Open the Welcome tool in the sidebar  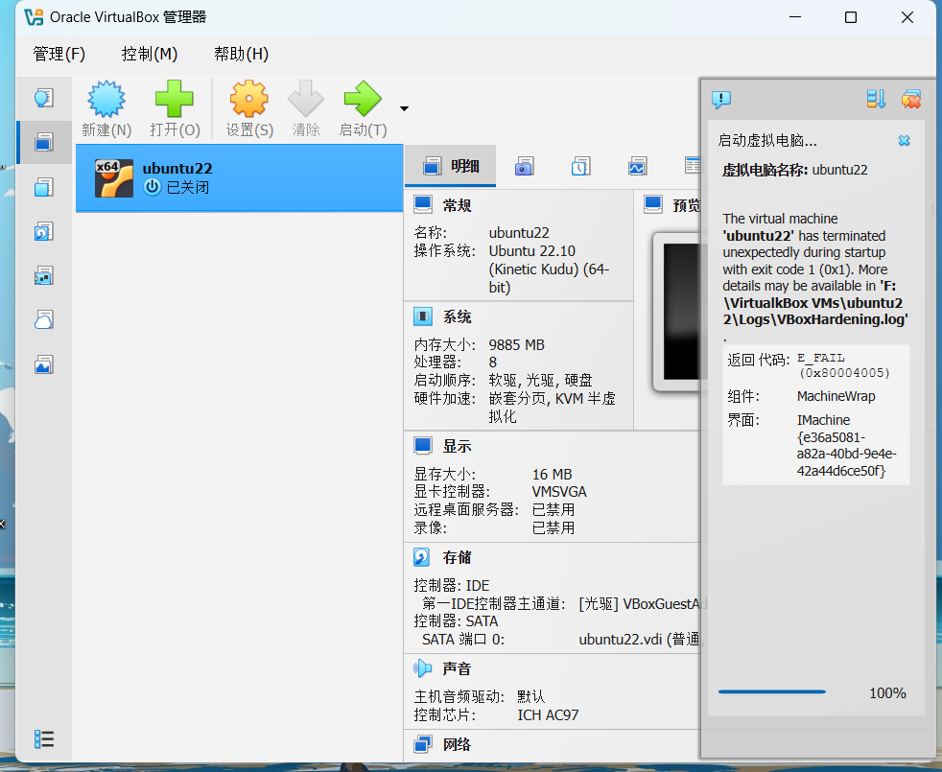tap(44, 98)
